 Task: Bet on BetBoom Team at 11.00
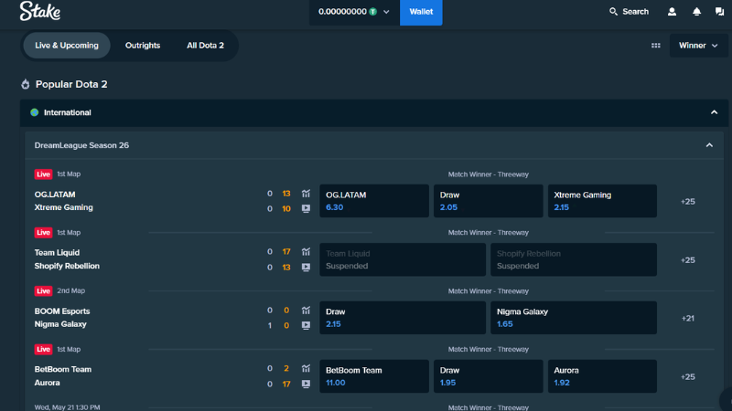tap(374, 376)
